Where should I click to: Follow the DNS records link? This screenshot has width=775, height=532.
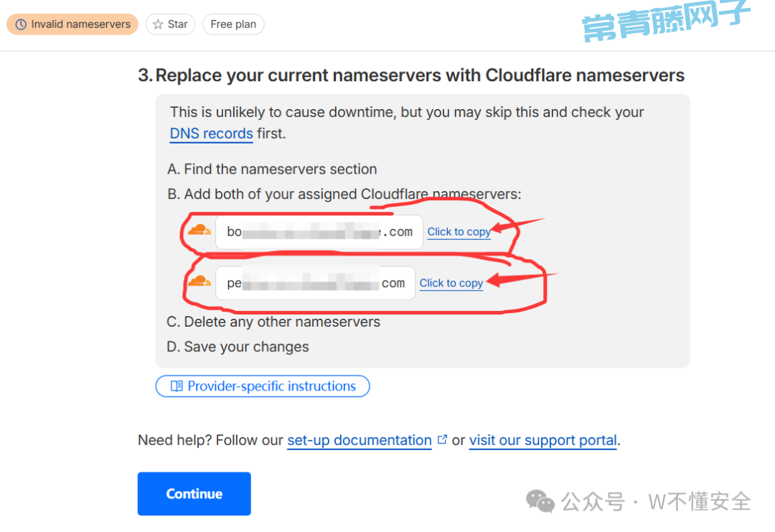[211, 134]
